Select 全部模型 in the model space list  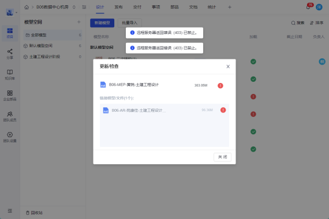click(53, 35)
